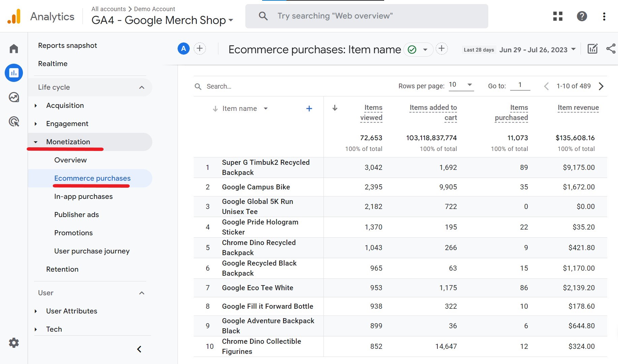Click the table search magnifier icon

[198, 87]
